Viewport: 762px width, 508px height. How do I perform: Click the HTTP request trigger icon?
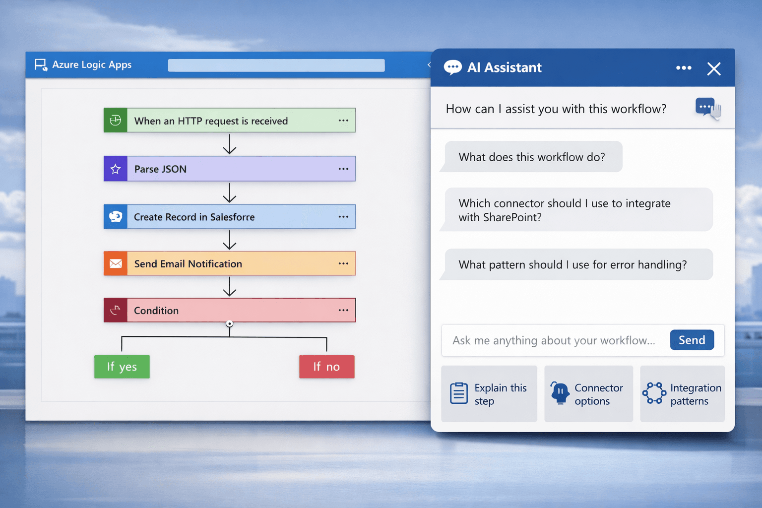[115, 120]
